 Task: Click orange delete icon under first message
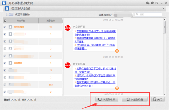click(x=117, y=51)
